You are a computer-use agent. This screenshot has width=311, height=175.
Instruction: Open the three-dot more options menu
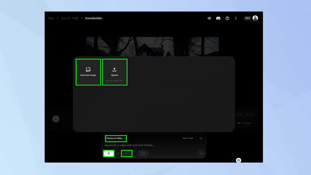point(236,18)
